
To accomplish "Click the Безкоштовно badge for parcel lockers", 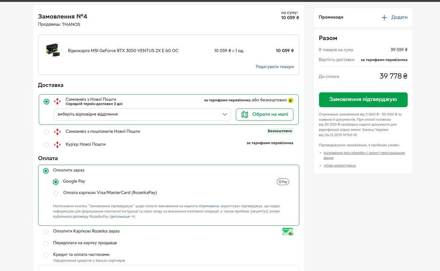I will [280, 131].
